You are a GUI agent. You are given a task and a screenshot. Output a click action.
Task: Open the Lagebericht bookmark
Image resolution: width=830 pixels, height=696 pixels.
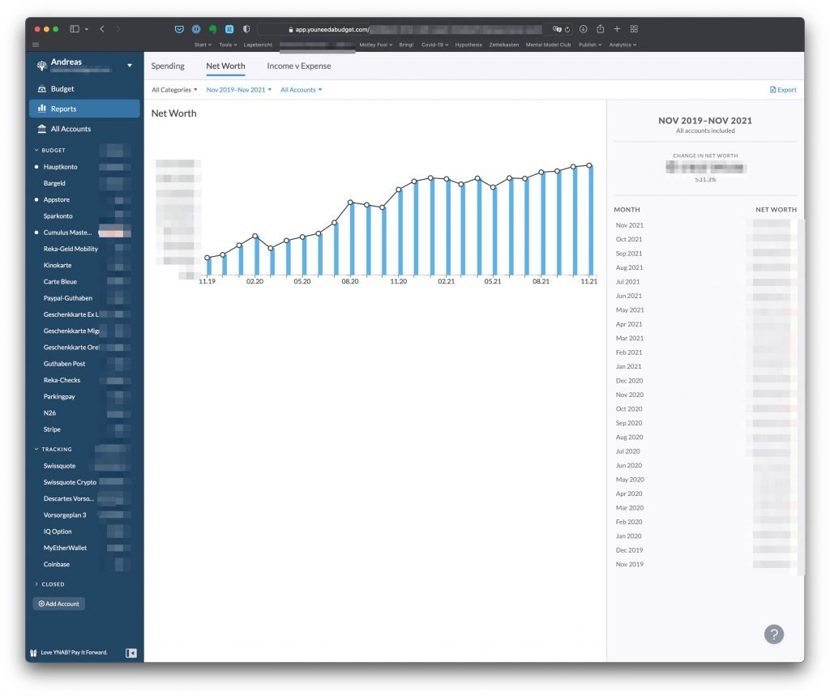pyautogui.click(x=258, y=45)
